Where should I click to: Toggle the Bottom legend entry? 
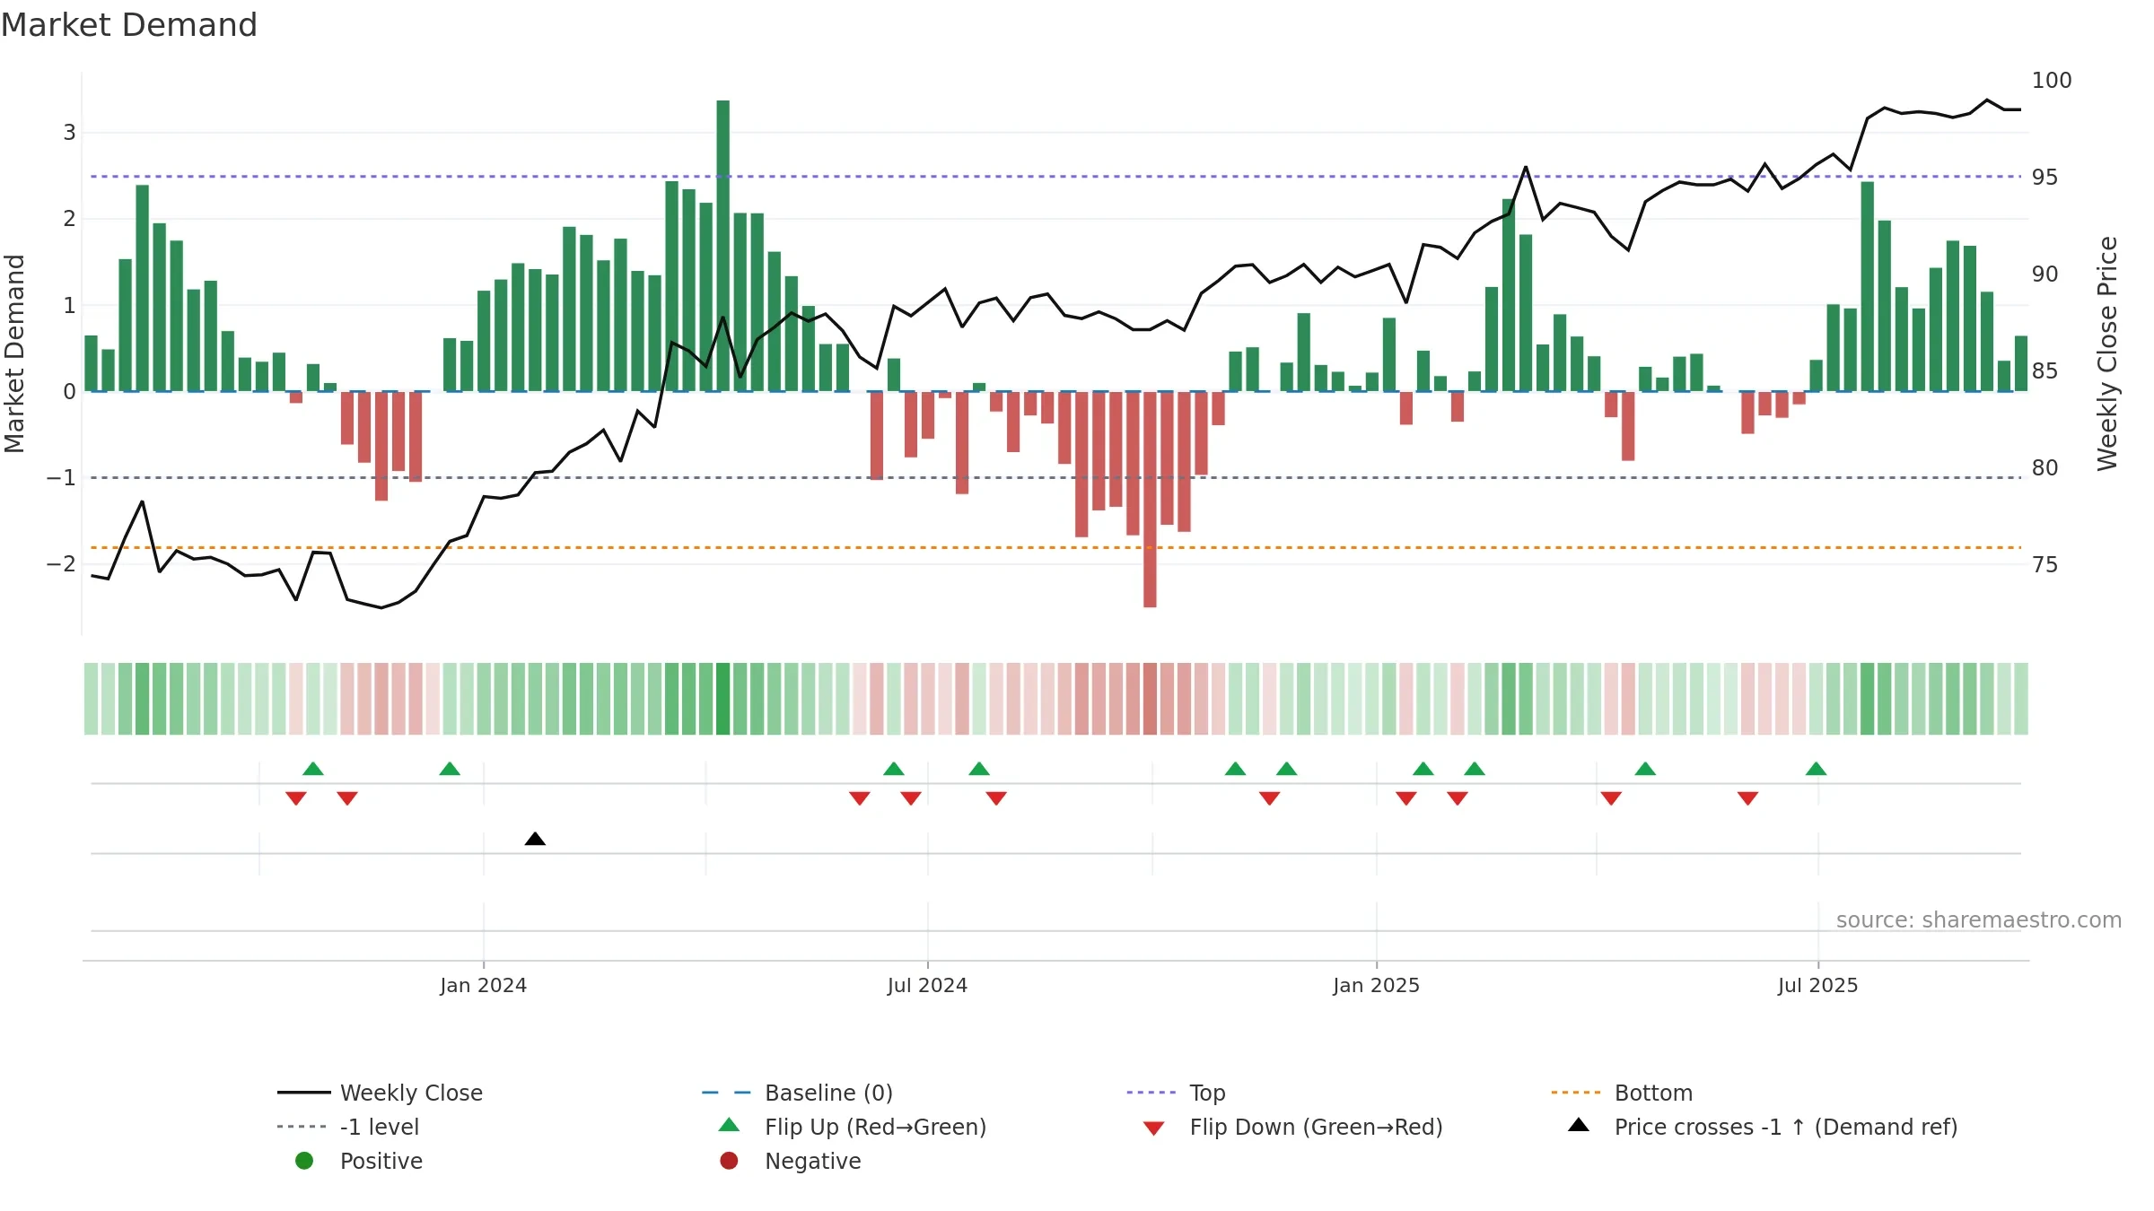[1622, 1093]
